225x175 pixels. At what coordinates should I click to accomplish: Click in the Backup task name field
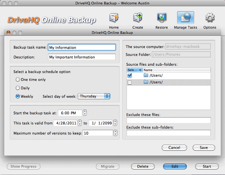[81, 47]
